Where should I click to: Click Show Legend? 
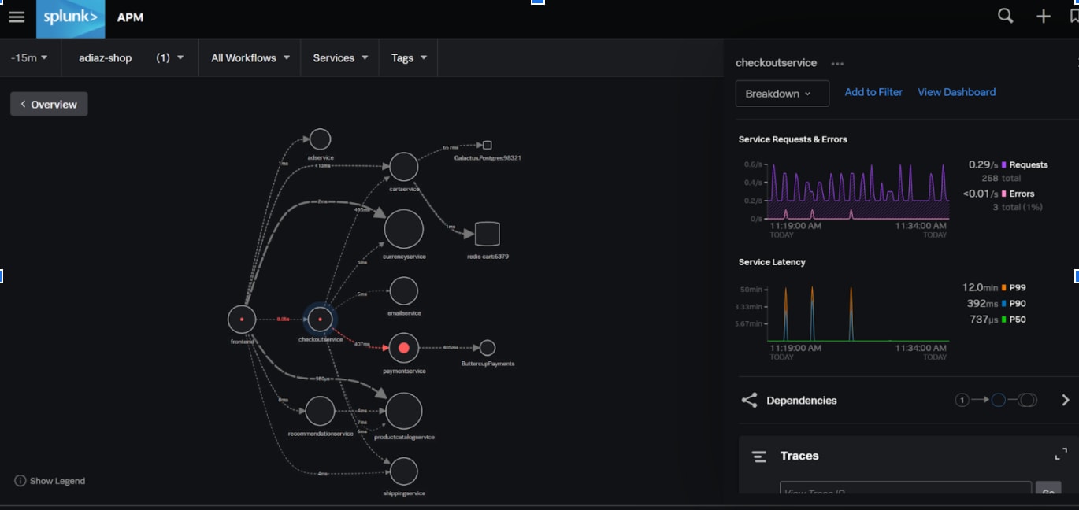[x=57, y=481]
